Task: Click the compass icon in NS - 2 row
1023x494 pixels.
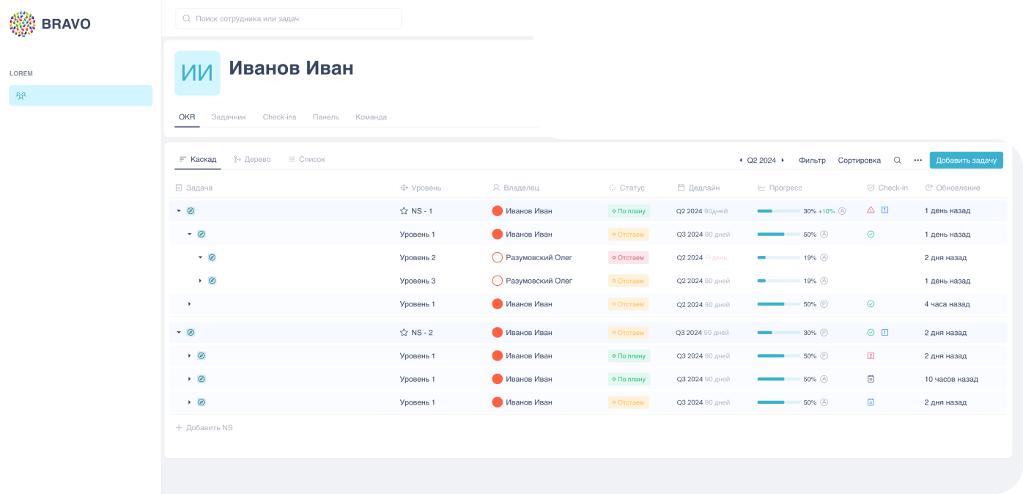Action: (x=191, y=332)
